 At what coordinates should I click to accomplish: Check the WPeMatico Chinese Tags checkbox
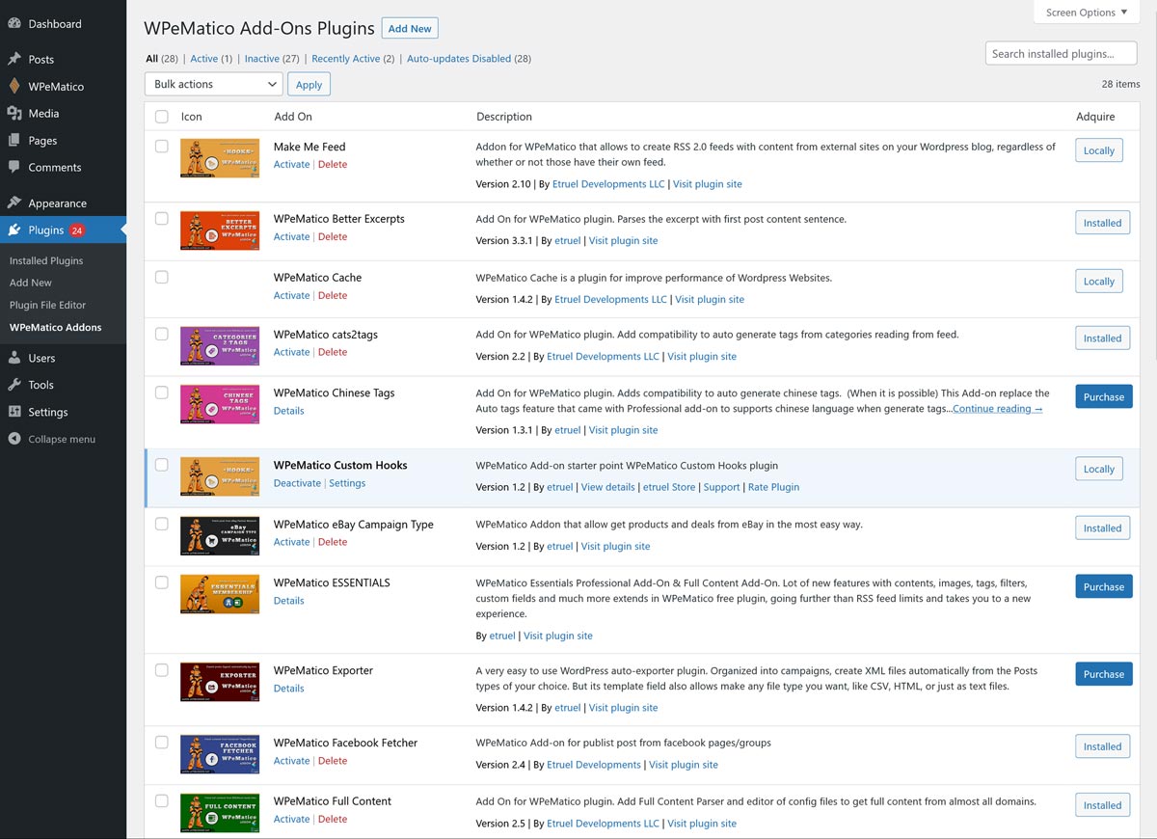point(161,392)
